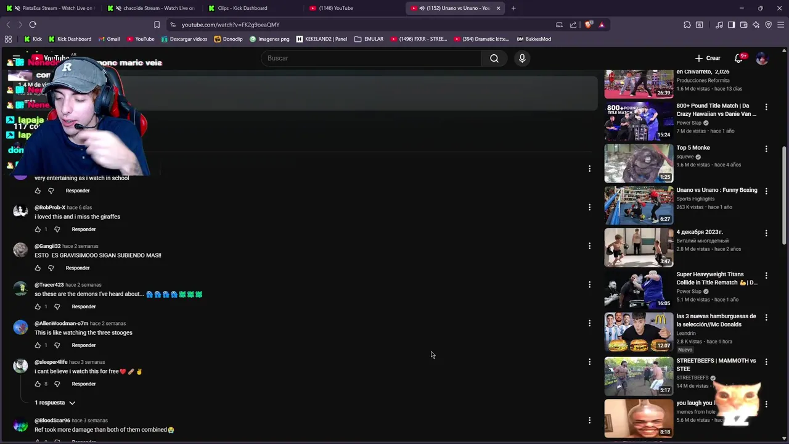Like the Gangii32 comment
The height and width of the screenshot is (444, 789).
(x=38, y=268)
